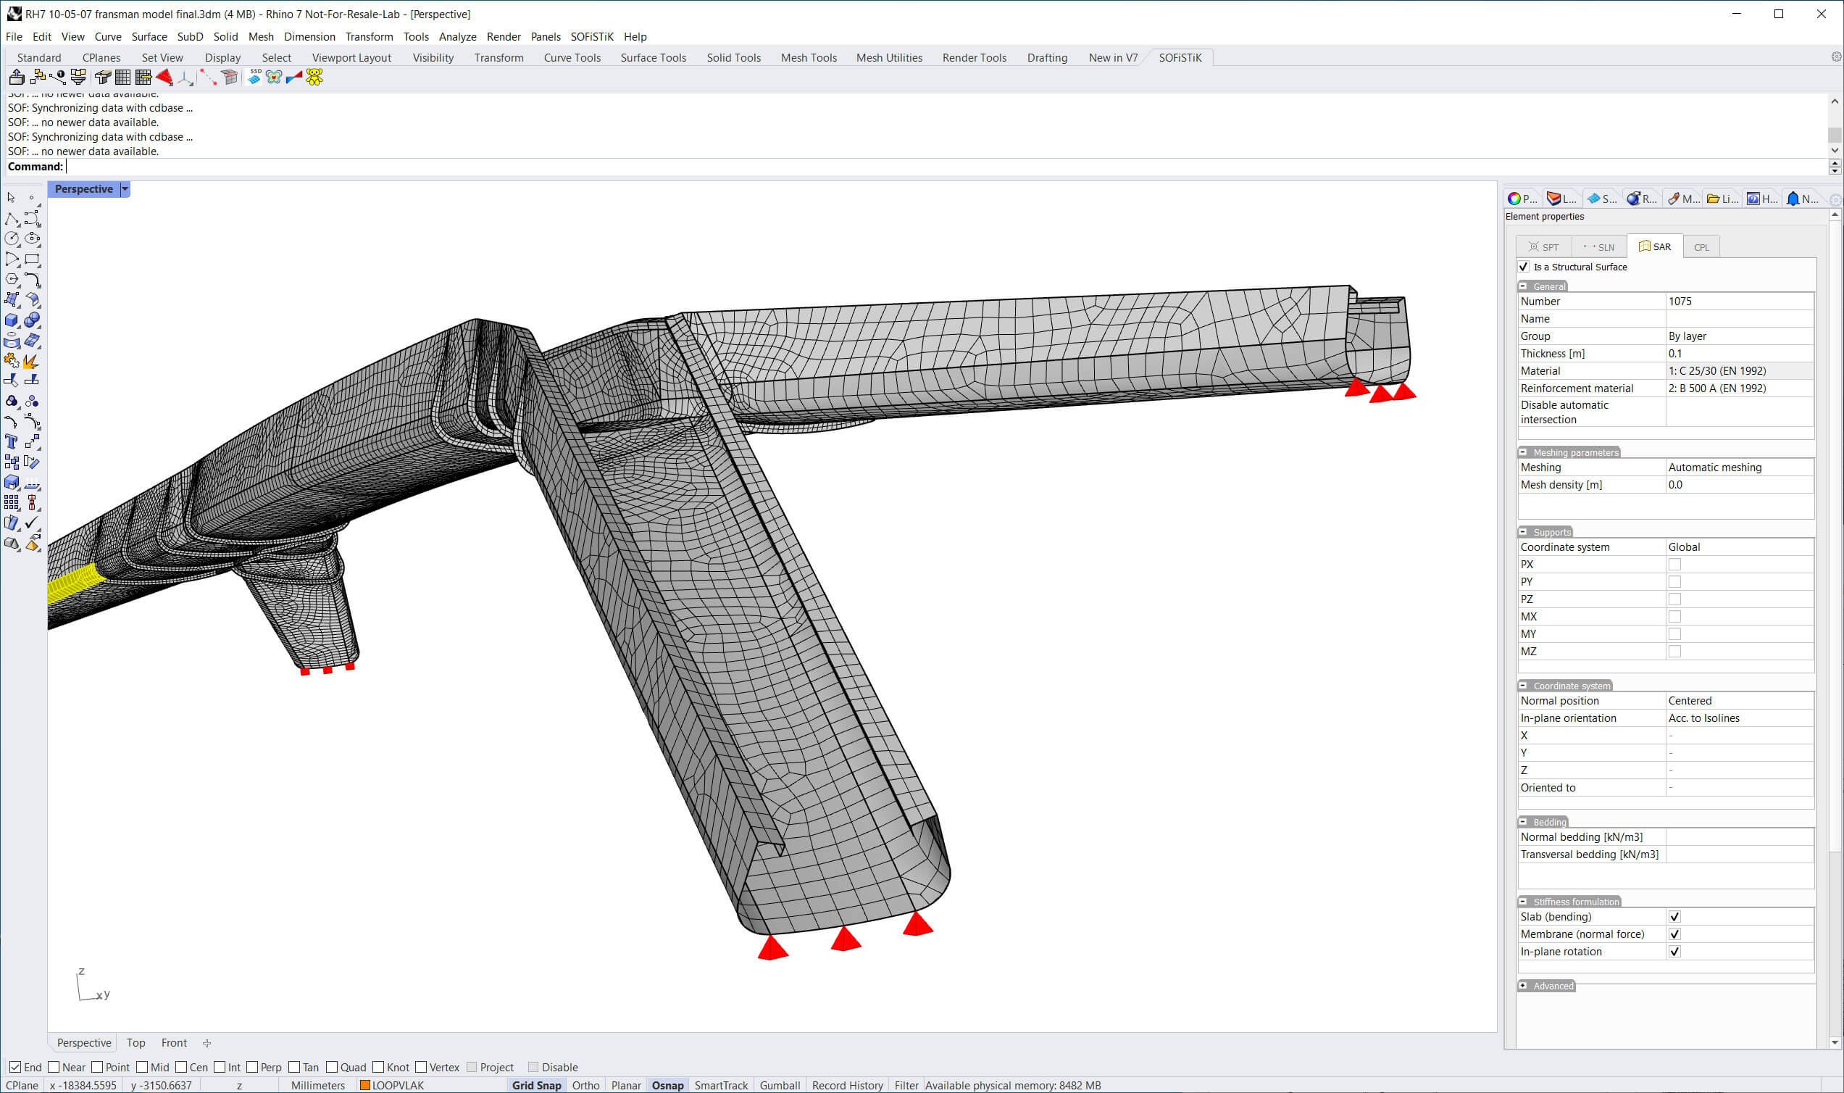
Task: Uncheck Is a Structural Surface
Action: point(1524,267)
